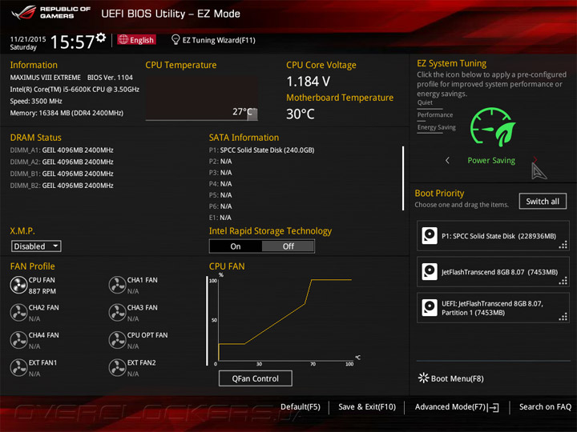Click the EXT FAN2 fan icon
Image resolution: width=577 pixels, height=432 pixels.
[117, 368]
